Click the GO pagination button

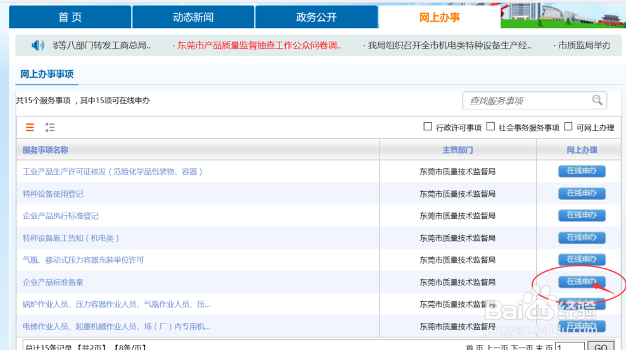601,347
